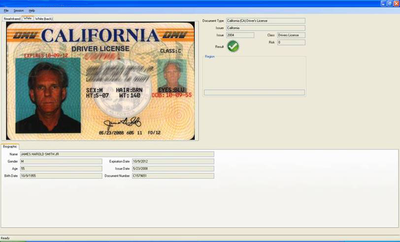This screenshot has height=242, width=400.
Task: Click the Age field showing 55
Action: click(x=61, y=168)
